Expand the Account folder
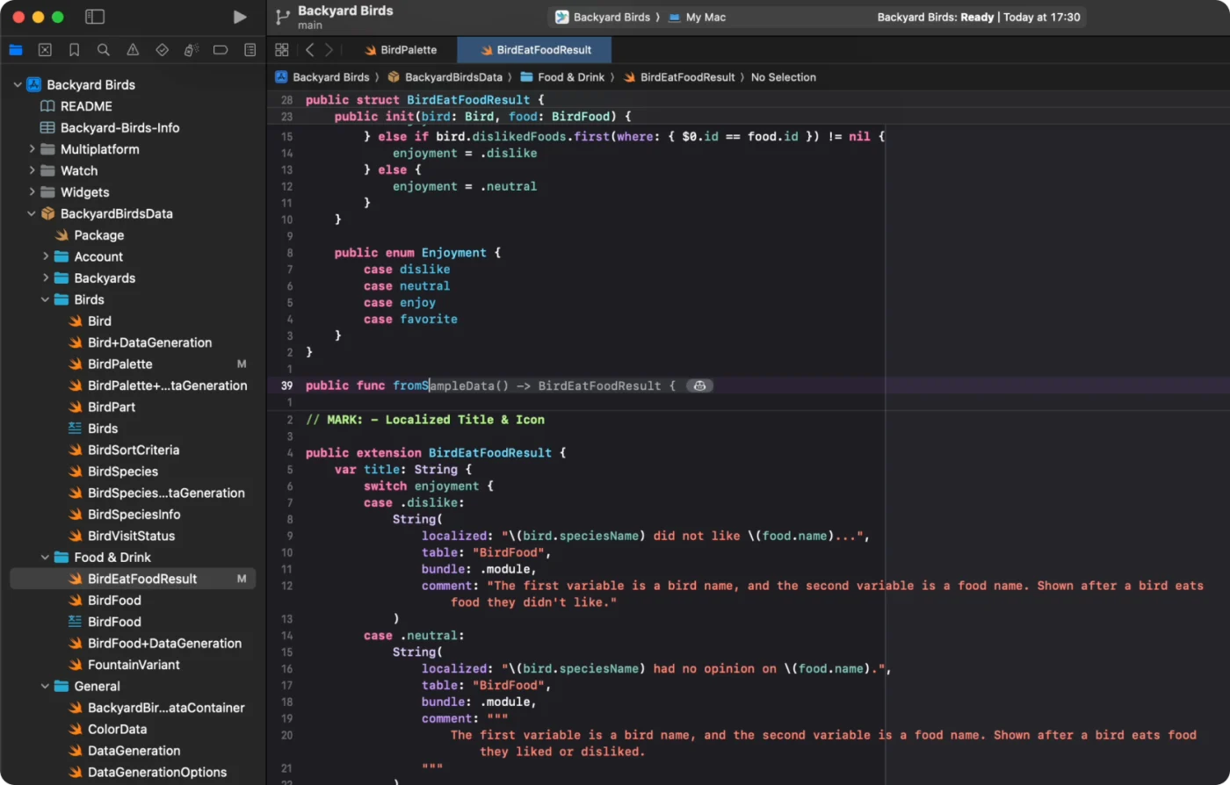This screenshot has height=785, width=1230. (x=46, y=256)
